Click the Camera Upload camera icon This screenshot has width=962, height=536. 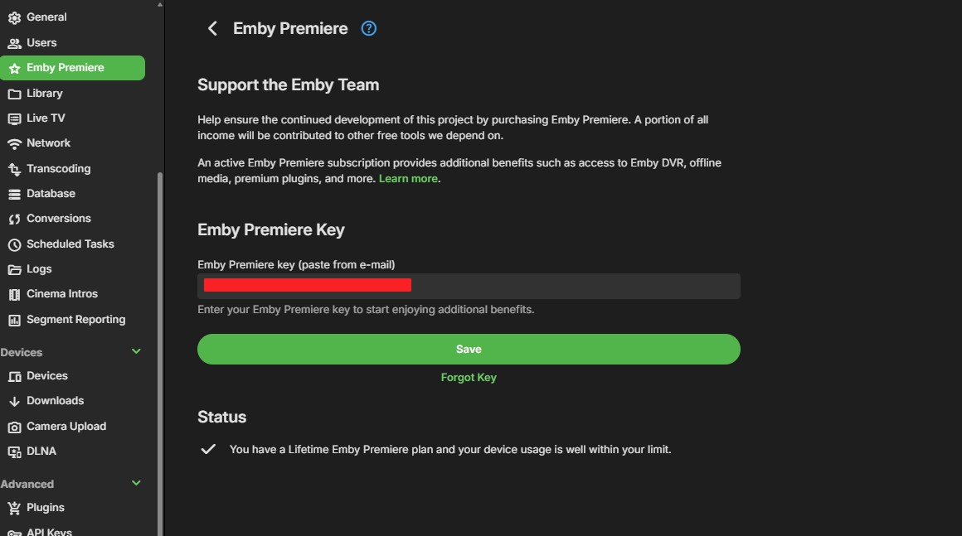coord(14,427)
